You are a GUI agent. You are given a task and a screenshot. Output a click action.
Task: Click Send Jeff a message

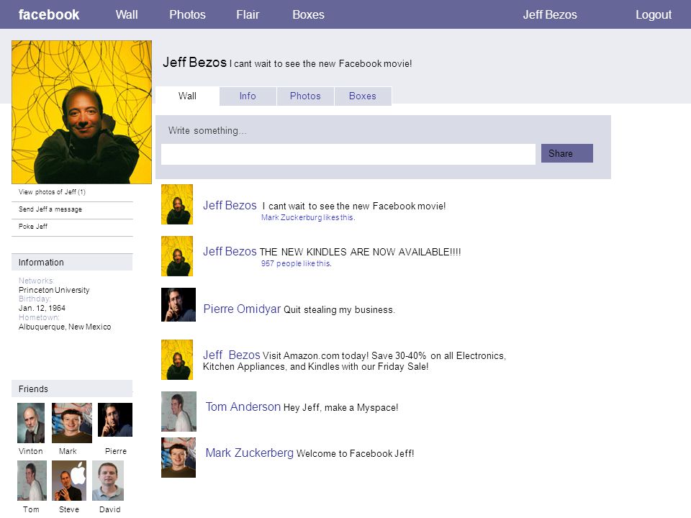pos(50,209)
